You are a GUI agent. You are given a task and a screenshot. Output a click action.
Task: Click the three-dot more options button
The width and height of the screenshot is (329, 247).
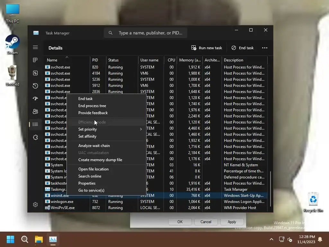coord(265,48)
